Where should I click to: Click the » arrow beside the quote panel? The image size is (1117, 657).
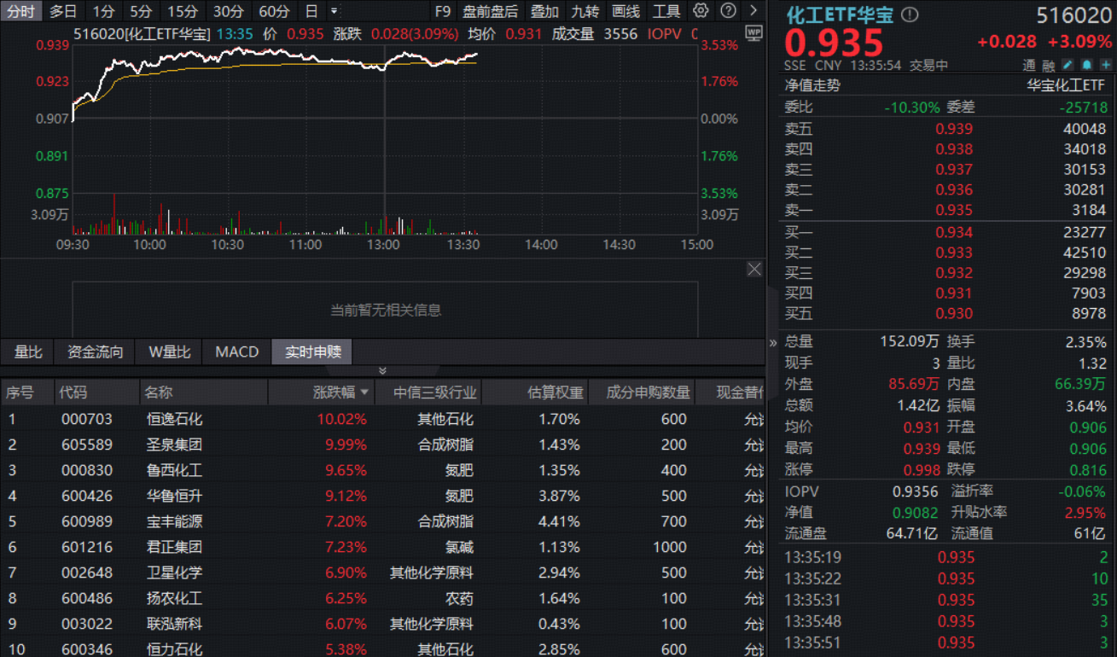(x=773, y=344)
